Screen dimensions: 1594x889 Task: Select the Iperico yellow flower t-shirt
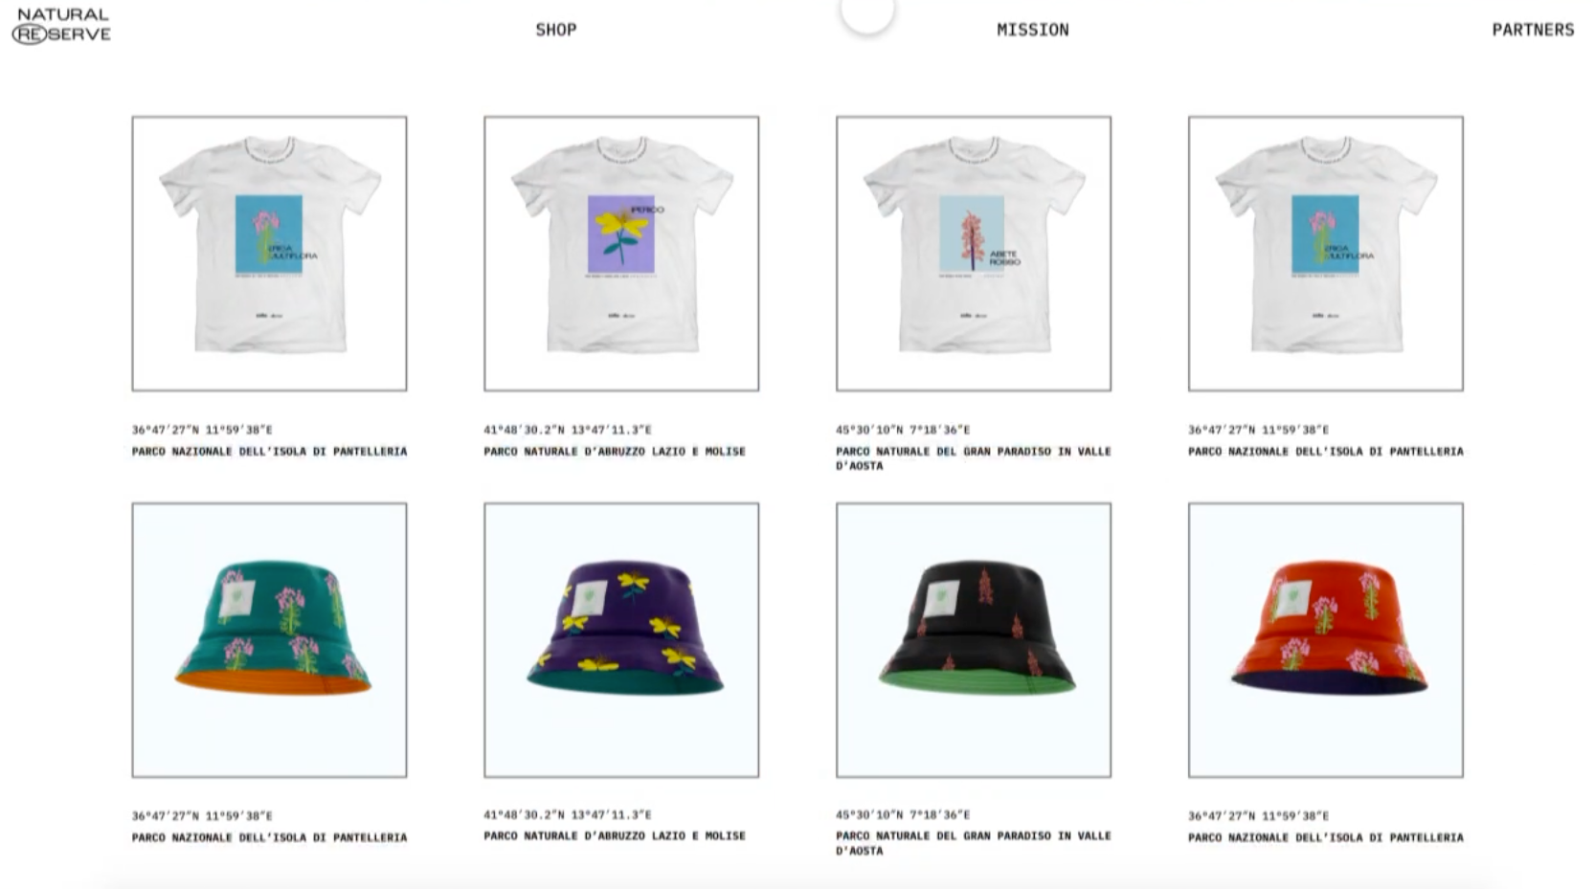(x=621, y=254)
